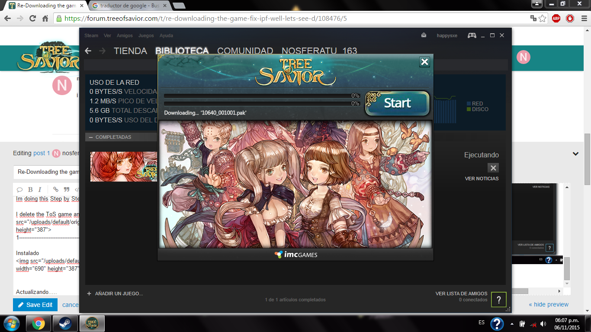
Task: Cancel the running game with the X icon
Action: coord(493,168)
